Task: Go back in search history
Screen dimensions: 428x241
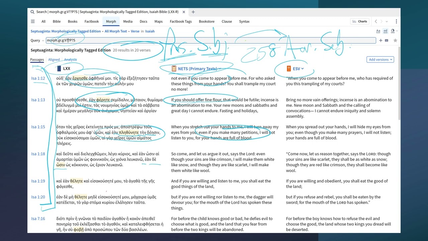Action: coord(376,21)
